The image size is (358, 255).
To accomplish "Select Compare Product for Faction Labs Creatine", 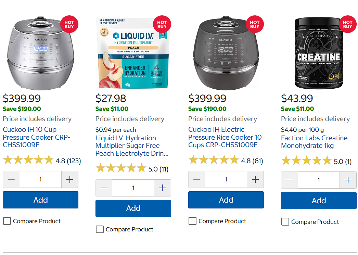I will tap(285, 222).
